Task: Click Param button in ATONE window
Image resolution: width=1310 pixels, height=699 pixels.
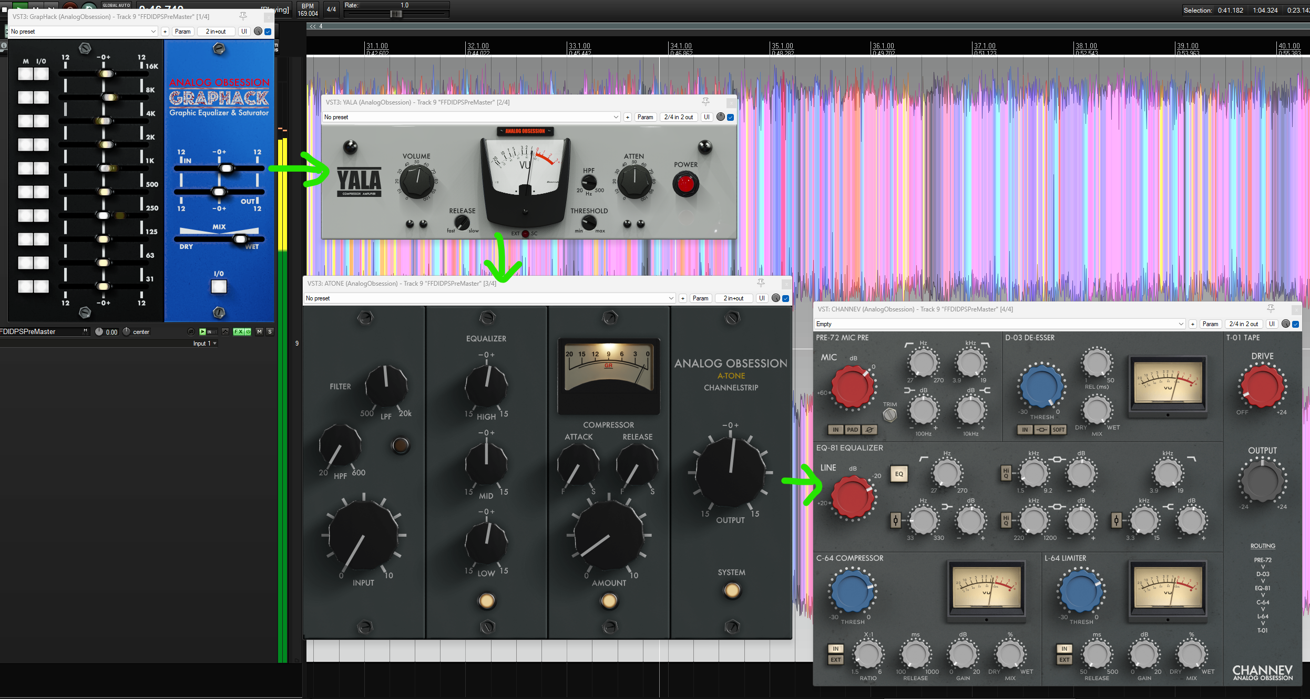Action: point(700,298)
